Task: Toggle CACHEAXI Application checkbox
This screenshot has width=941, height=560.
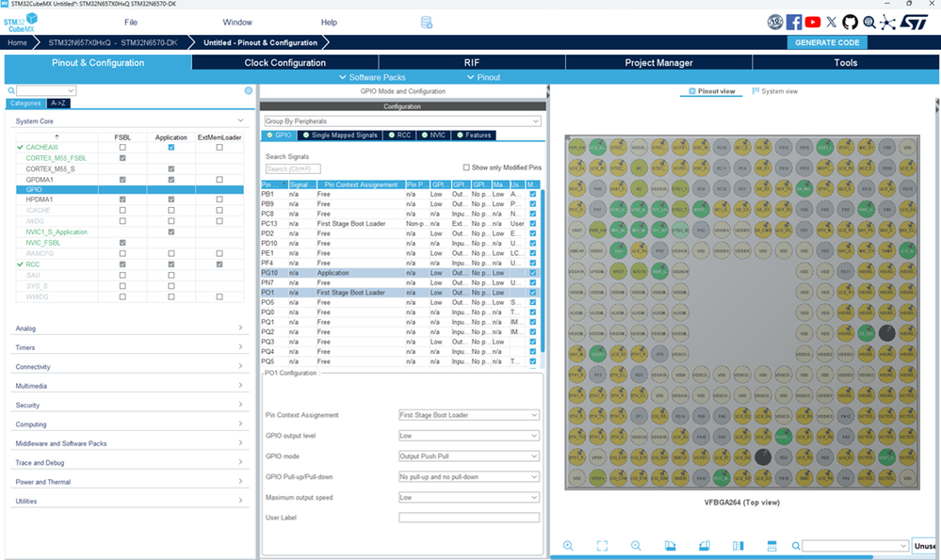Action: (171, 147)
